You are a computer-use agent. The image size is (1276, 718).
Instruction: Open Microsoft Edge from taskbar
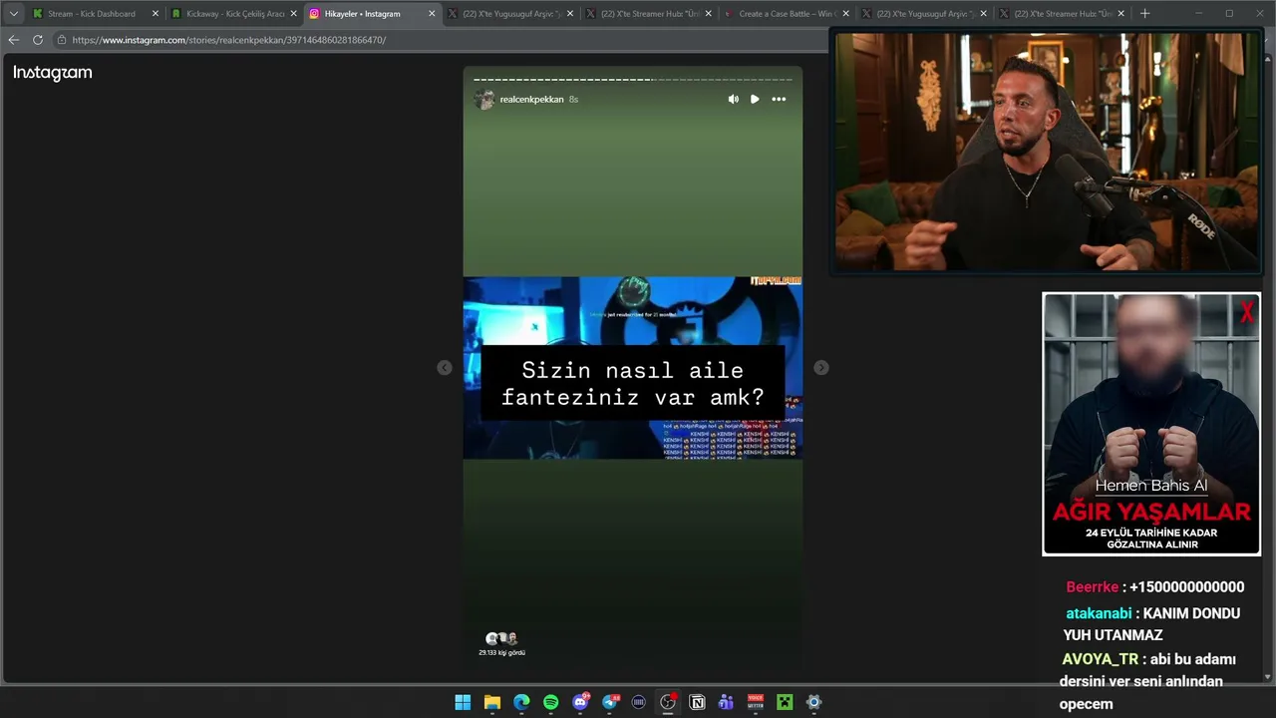click(x=521, y=702)
